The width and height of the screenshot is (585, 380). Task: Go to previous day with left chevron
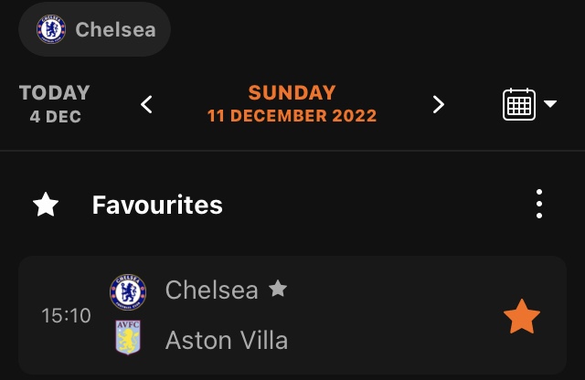[x=146, y=104]
